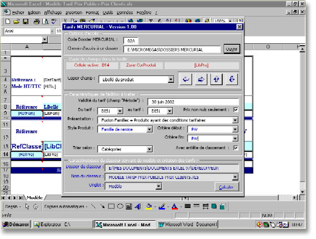Image resolution: width=316 pixels, height=239 pixels.
Task: Click the up arrow copy-field button
Action: (x=217, y=79)
